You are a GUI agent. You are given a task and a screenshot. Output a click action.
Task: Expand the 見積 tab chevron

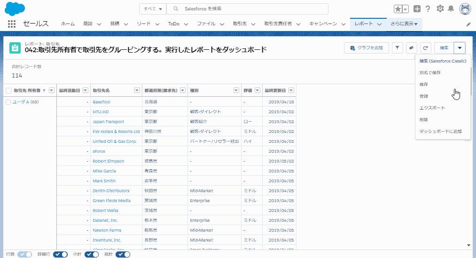[125, 24]
